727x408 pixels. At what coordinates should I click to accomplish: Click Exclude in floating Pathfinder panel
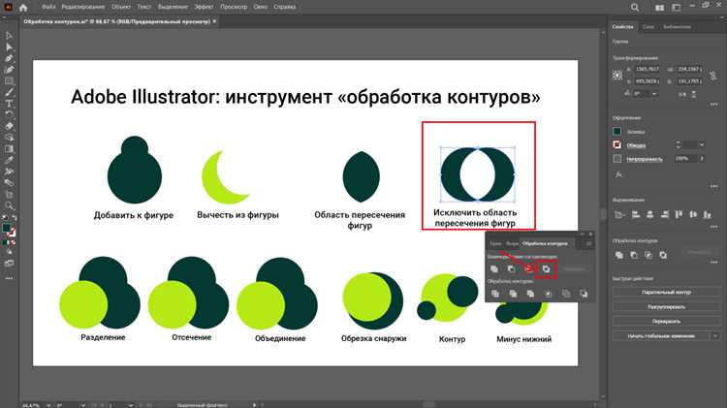[x=546, y=268]
